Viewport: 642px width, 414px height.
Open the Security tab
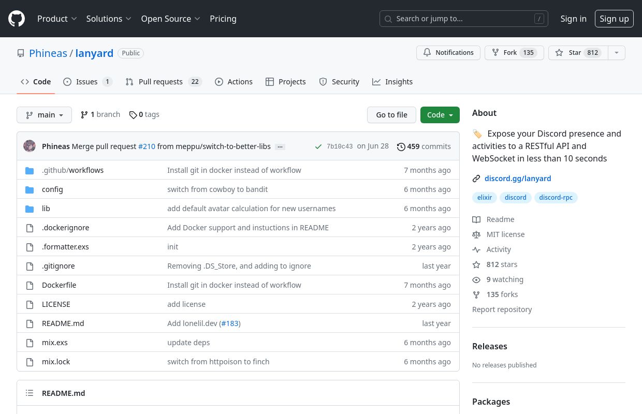pos(339,82)
